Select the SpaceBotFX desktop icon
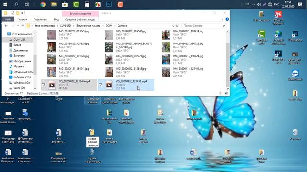The height and width of the screenshot is (172, 307). click(25, 100)
